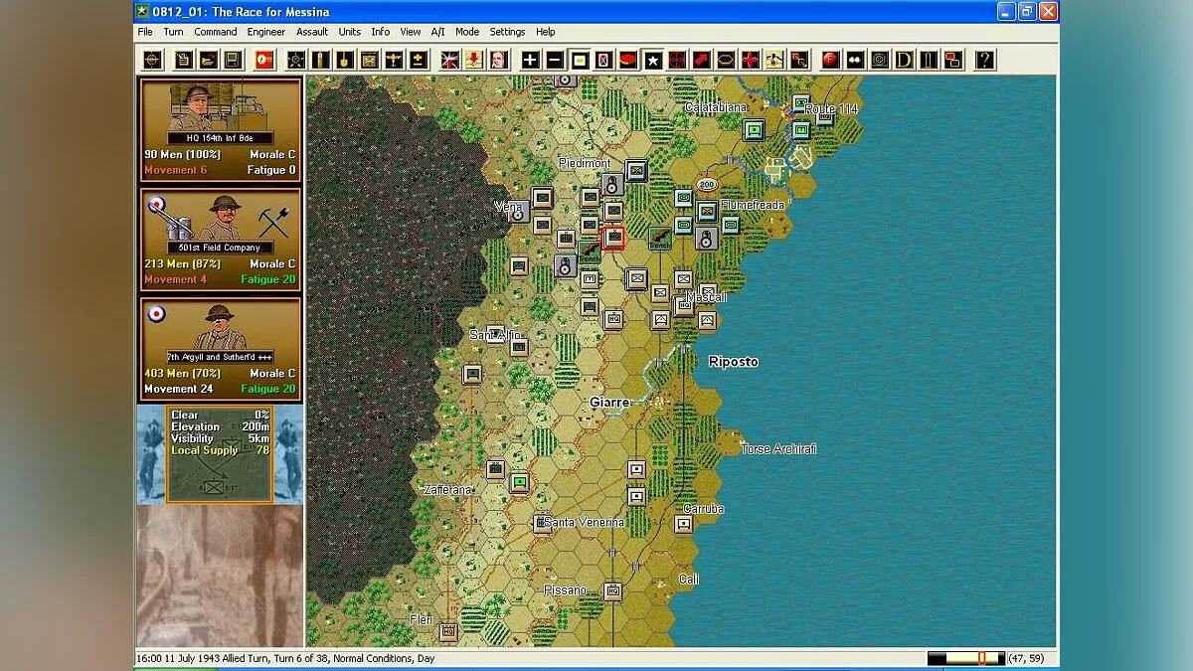Click the Zafferana label on map
The image size is (1193, 671).
[447, 490]
